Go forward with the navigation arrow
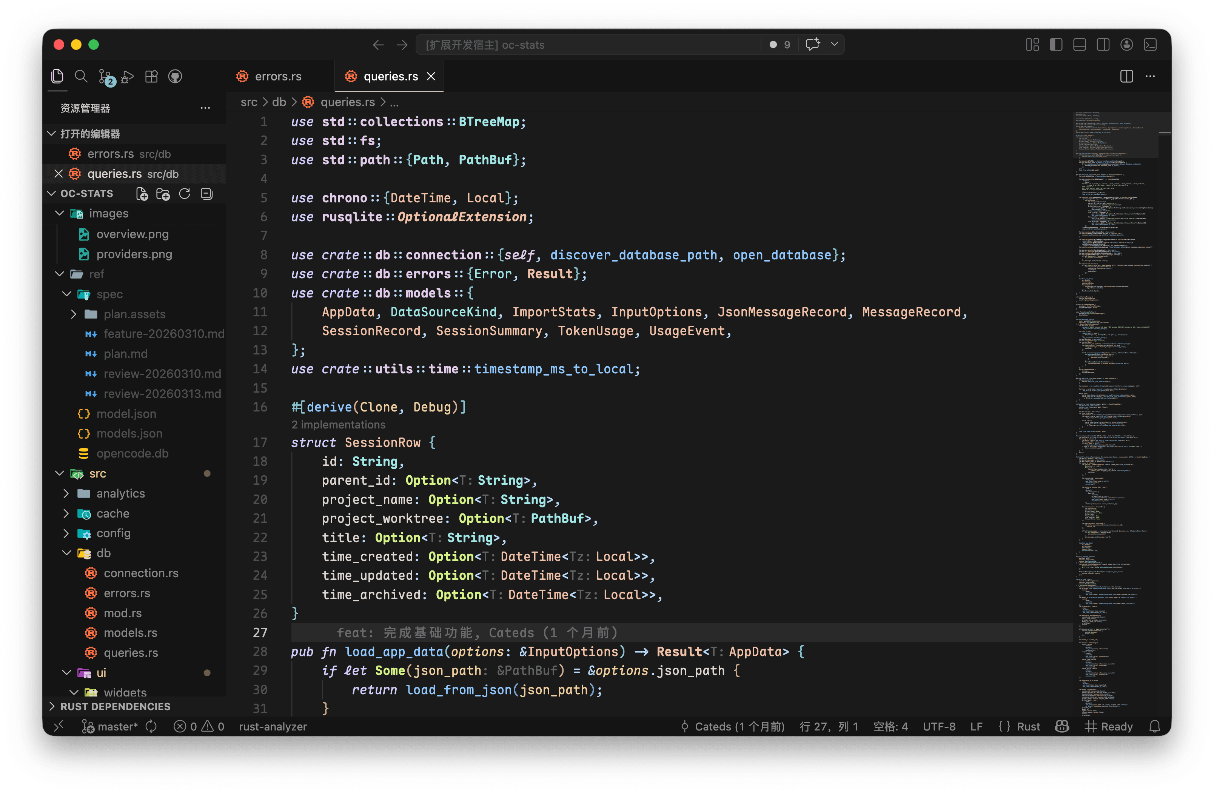 [x=402, y=45]
